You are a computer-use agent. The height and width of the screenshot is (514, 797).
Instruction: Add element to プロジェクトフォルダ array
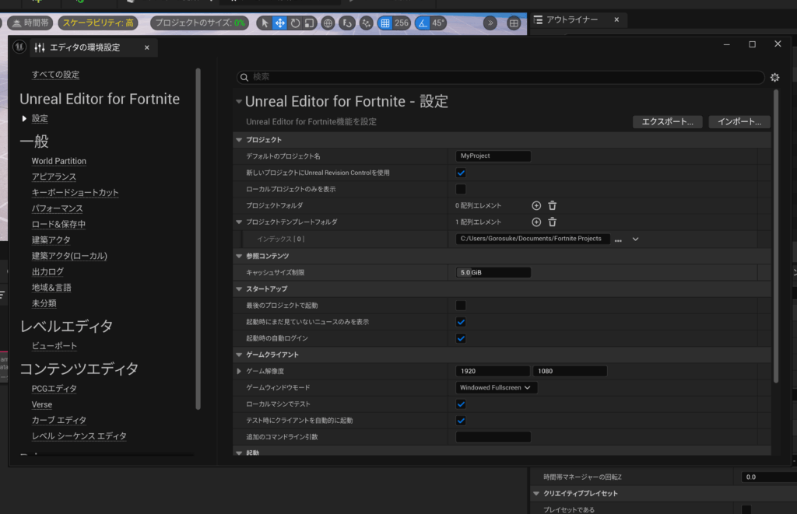point(536,206)
